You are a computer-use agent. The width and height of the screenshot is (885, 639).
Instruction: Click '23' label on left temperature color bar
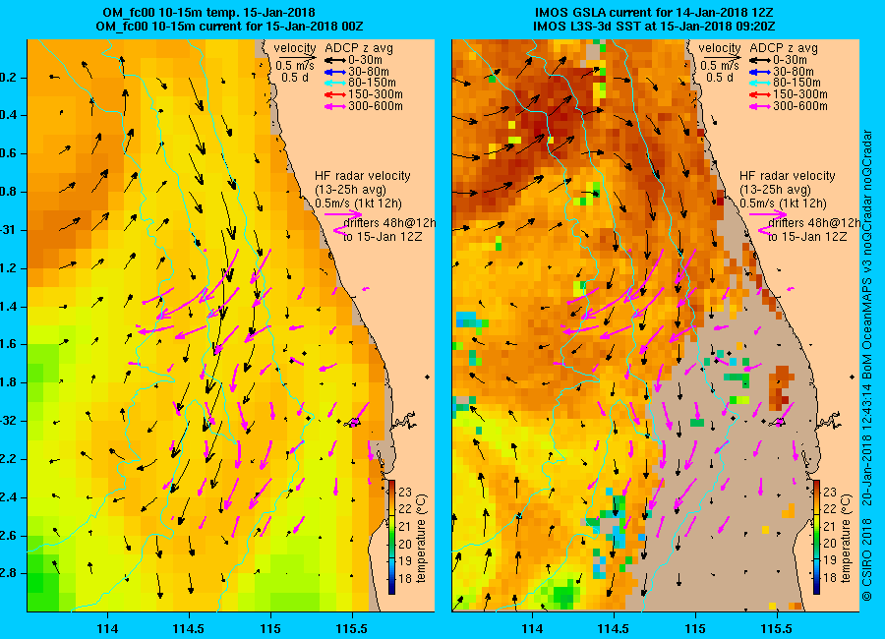[x=405, y=493]
